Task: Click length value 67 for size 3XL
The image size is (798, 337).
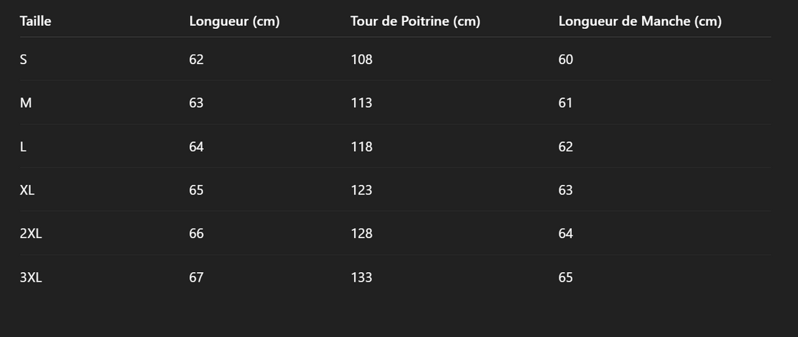Action: (197, 278)
